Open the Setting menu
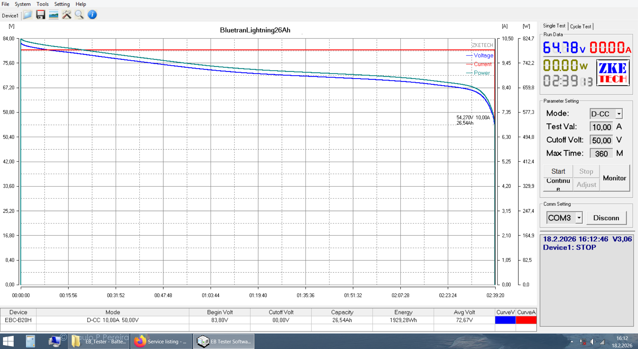 (62, 4)
